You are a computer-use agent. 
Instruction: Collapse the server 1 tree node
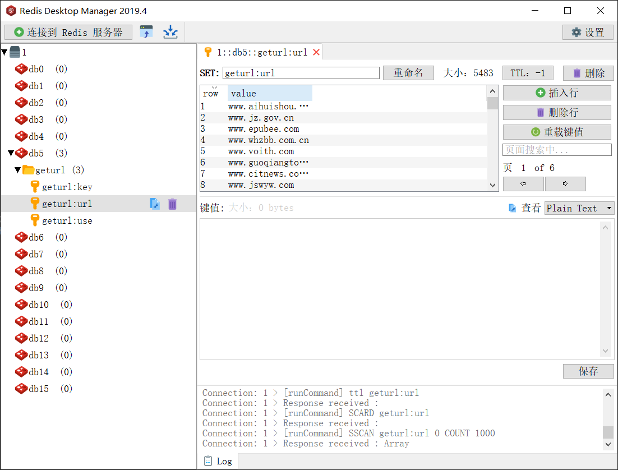(4, 52)
